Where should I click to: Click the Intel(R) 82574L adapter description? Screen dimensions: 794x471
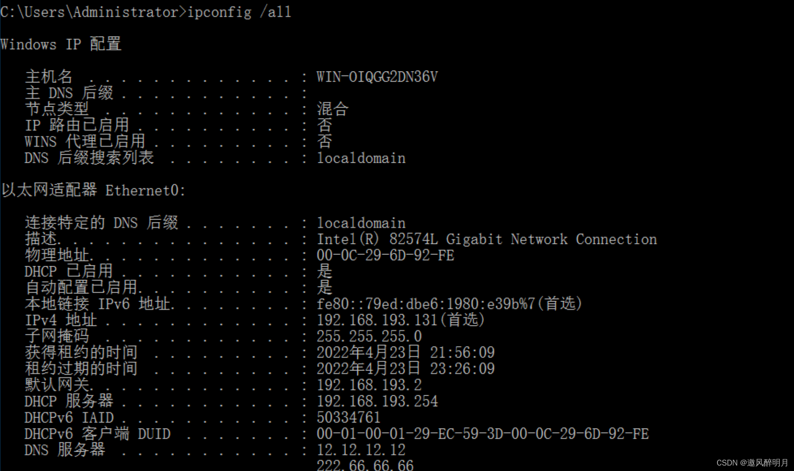(x=486, y=239)
